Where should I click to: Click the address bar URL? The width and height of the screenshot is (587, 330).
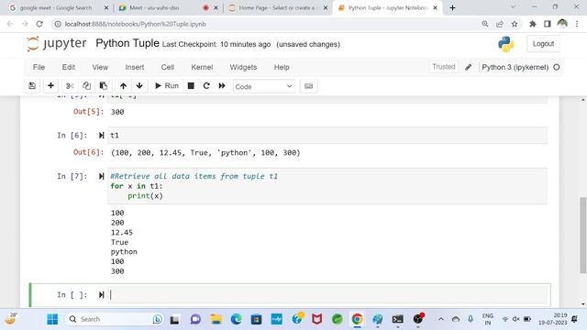click(x=135, y=24)
